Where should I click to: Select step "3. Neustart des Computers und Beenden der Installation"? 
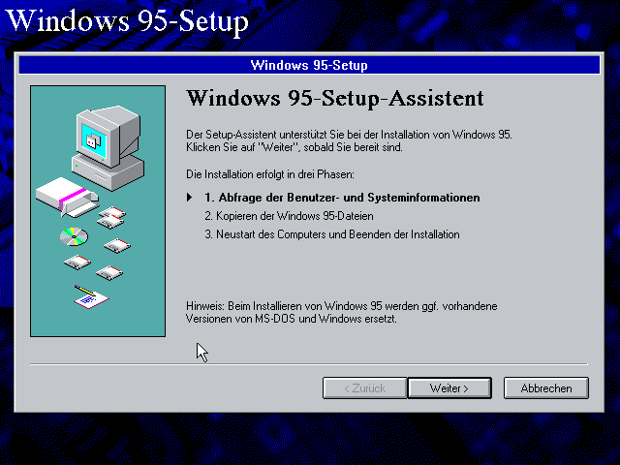tap(332, 234)
